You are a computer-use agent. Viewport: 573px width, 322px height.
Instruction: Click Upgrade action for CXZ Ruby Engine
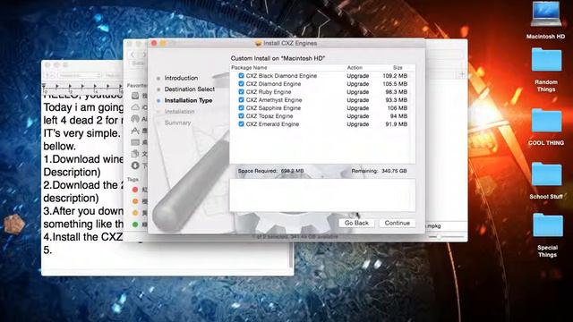[358, 91]
